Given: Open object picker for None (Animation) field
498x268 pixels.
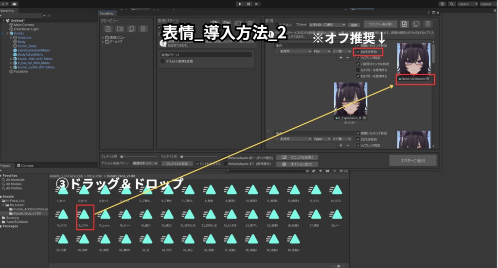Looking at the screenshot, I should click(x=428, y=79).
